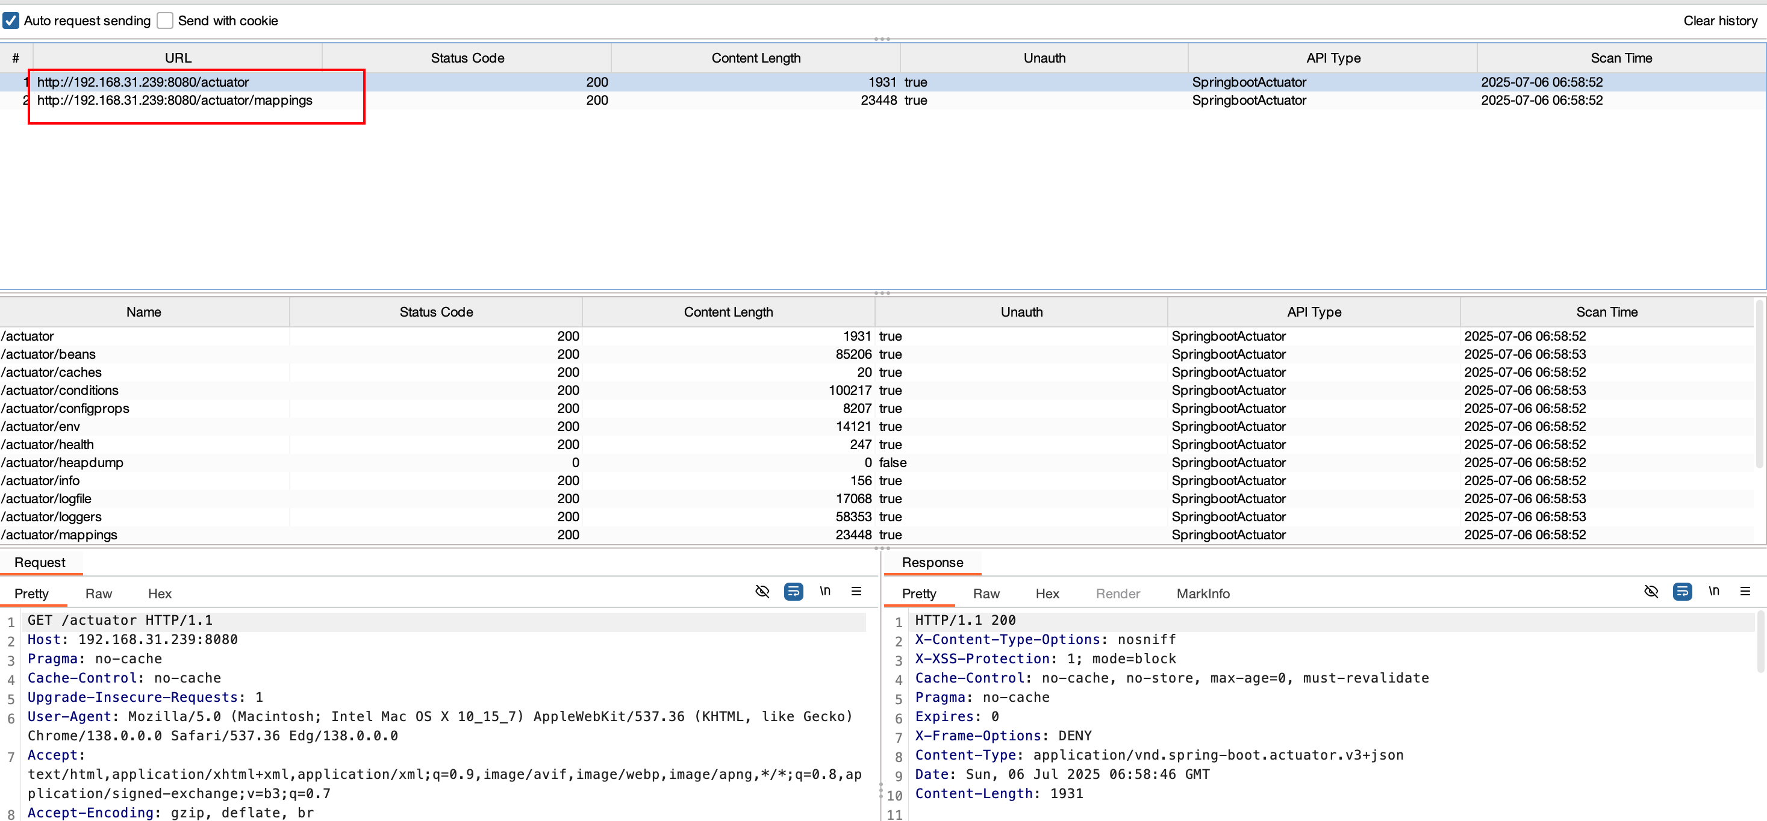
Task: Switch Response view to Raw tab
Action: pos(986,593)
